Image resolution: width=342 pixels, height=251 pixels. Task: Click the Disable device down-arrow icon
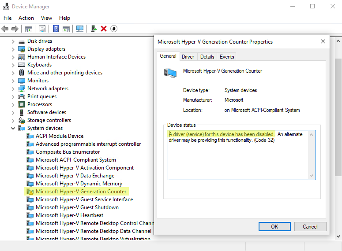114,29
